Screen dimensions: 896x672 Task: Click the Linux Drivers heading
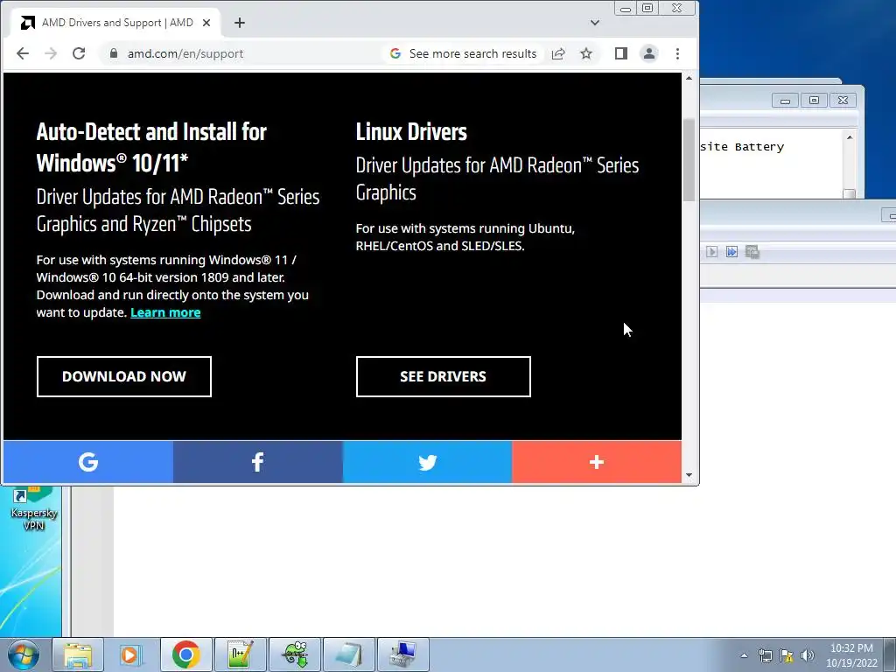[x=411, y=132]
